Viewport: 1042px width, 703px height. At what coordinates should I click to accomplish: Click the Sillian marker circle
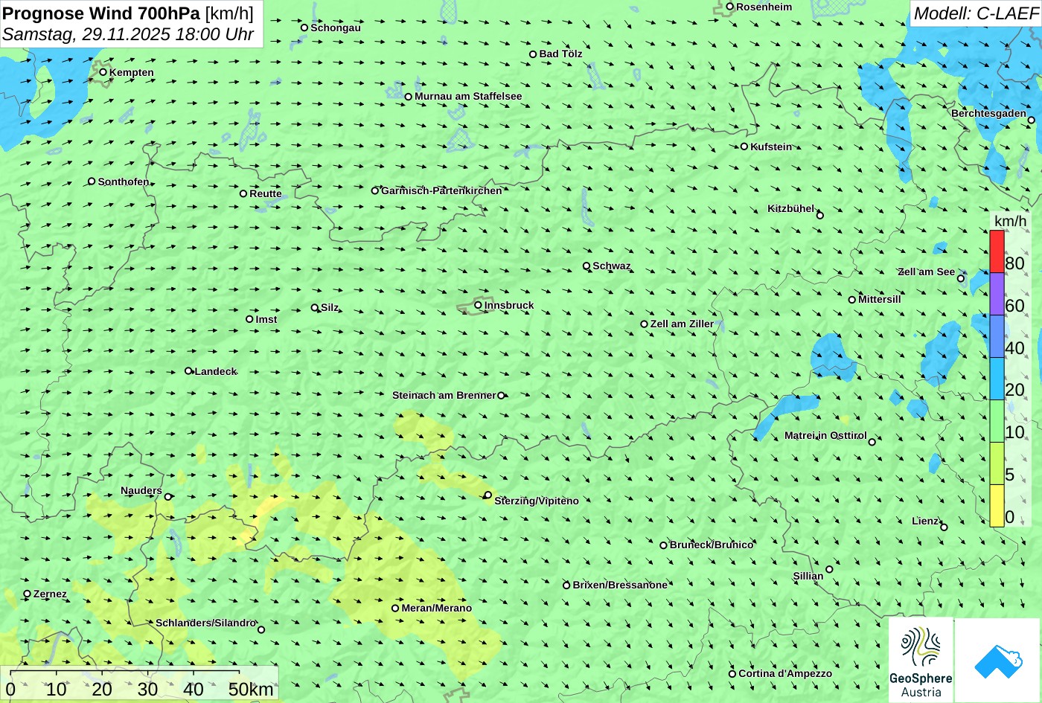tap(829, 570)
